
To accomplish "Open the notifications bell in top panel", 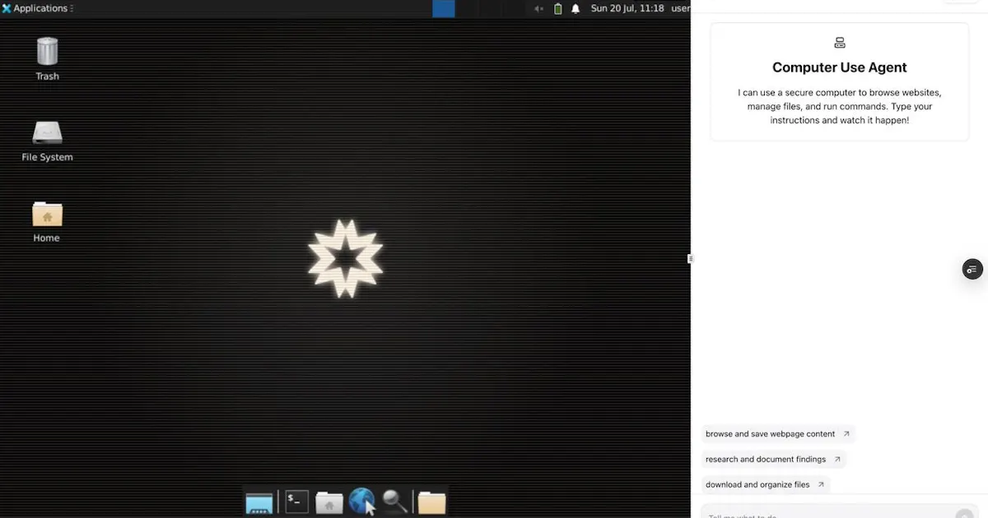I will pos(576,8).
